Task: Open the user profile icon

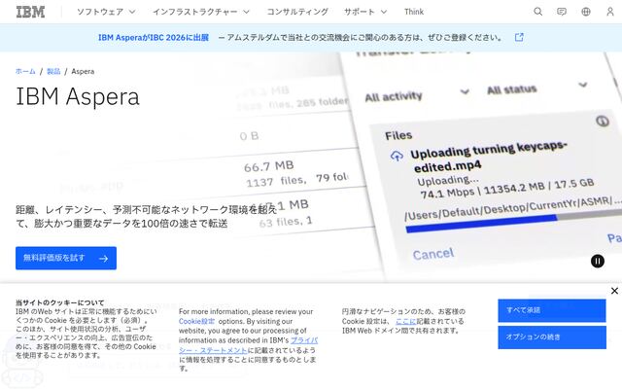Action: [x=610, y=12]
